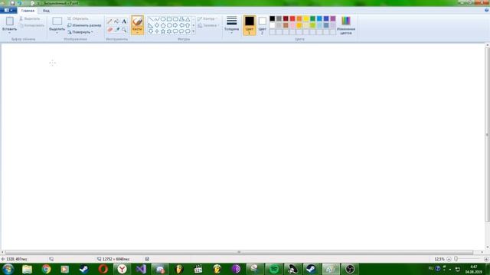
Task: Choose the bright red color swatch
Action: point(292,18)
